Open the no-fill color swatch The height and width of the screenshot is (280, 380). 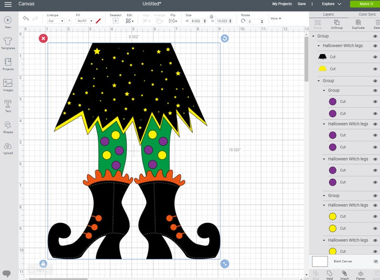tap(98, 21)
